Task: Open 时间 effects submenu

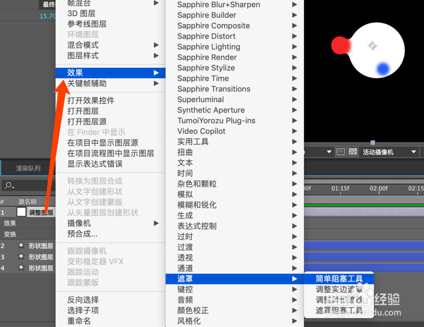Action: 235,173
